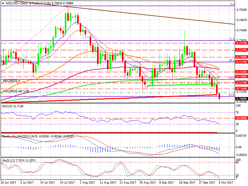This screenshot has width=248, height=186.
Task: Select the 61.8 Fibonacci level label
Action: tap(231, 95)
